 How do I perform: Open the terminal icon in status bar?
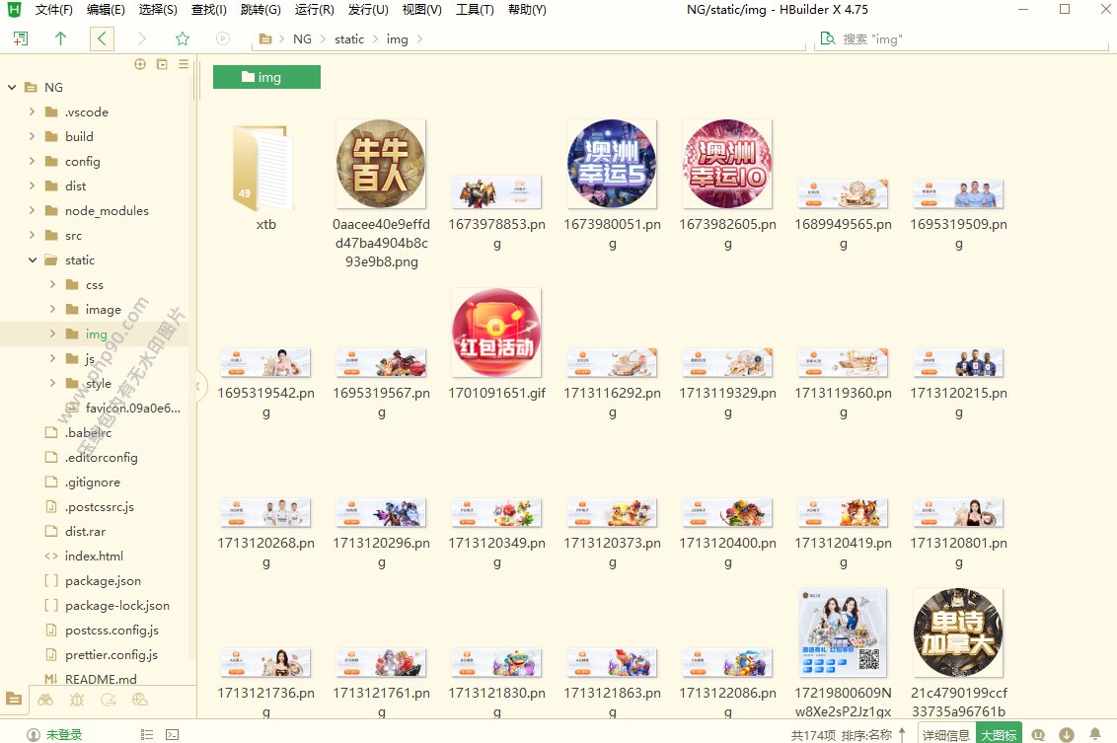(x=172, y=734)
